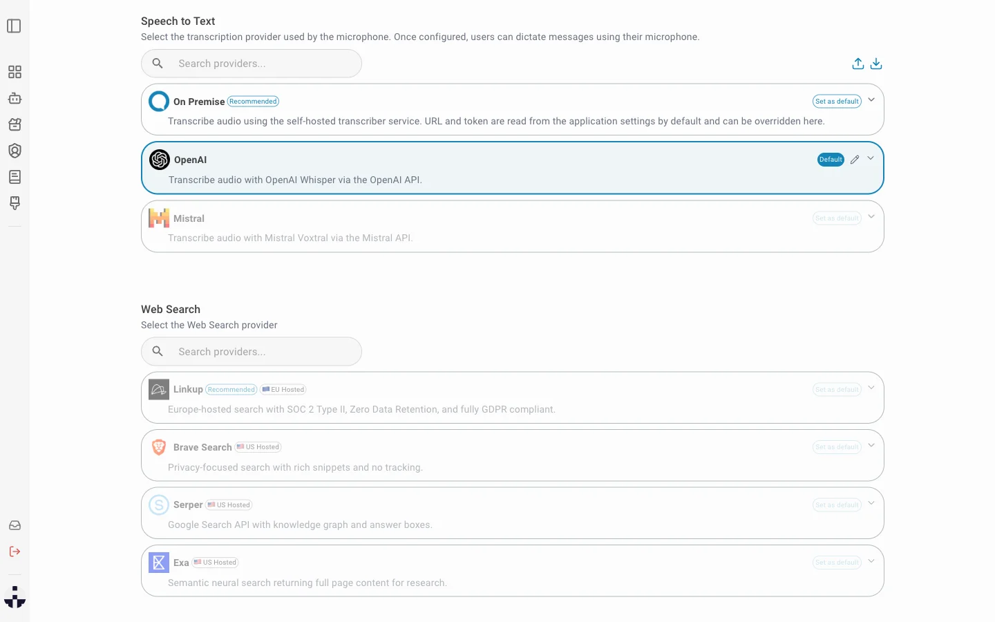The width and height of the screenshot is (995, 622).
Task: Click the Exa provider logo
Action: (x=159, y=563)
